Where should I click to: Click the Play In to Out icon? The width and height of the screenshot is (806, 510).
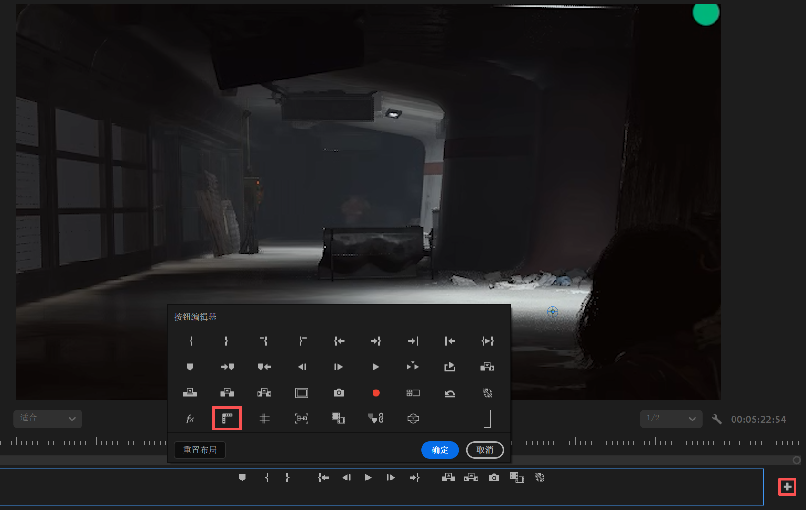(x=487, y=341)
